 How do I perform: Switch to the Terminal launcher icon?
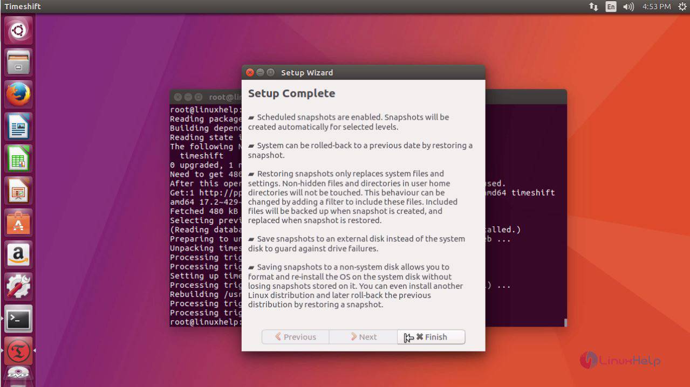point(18,319)
